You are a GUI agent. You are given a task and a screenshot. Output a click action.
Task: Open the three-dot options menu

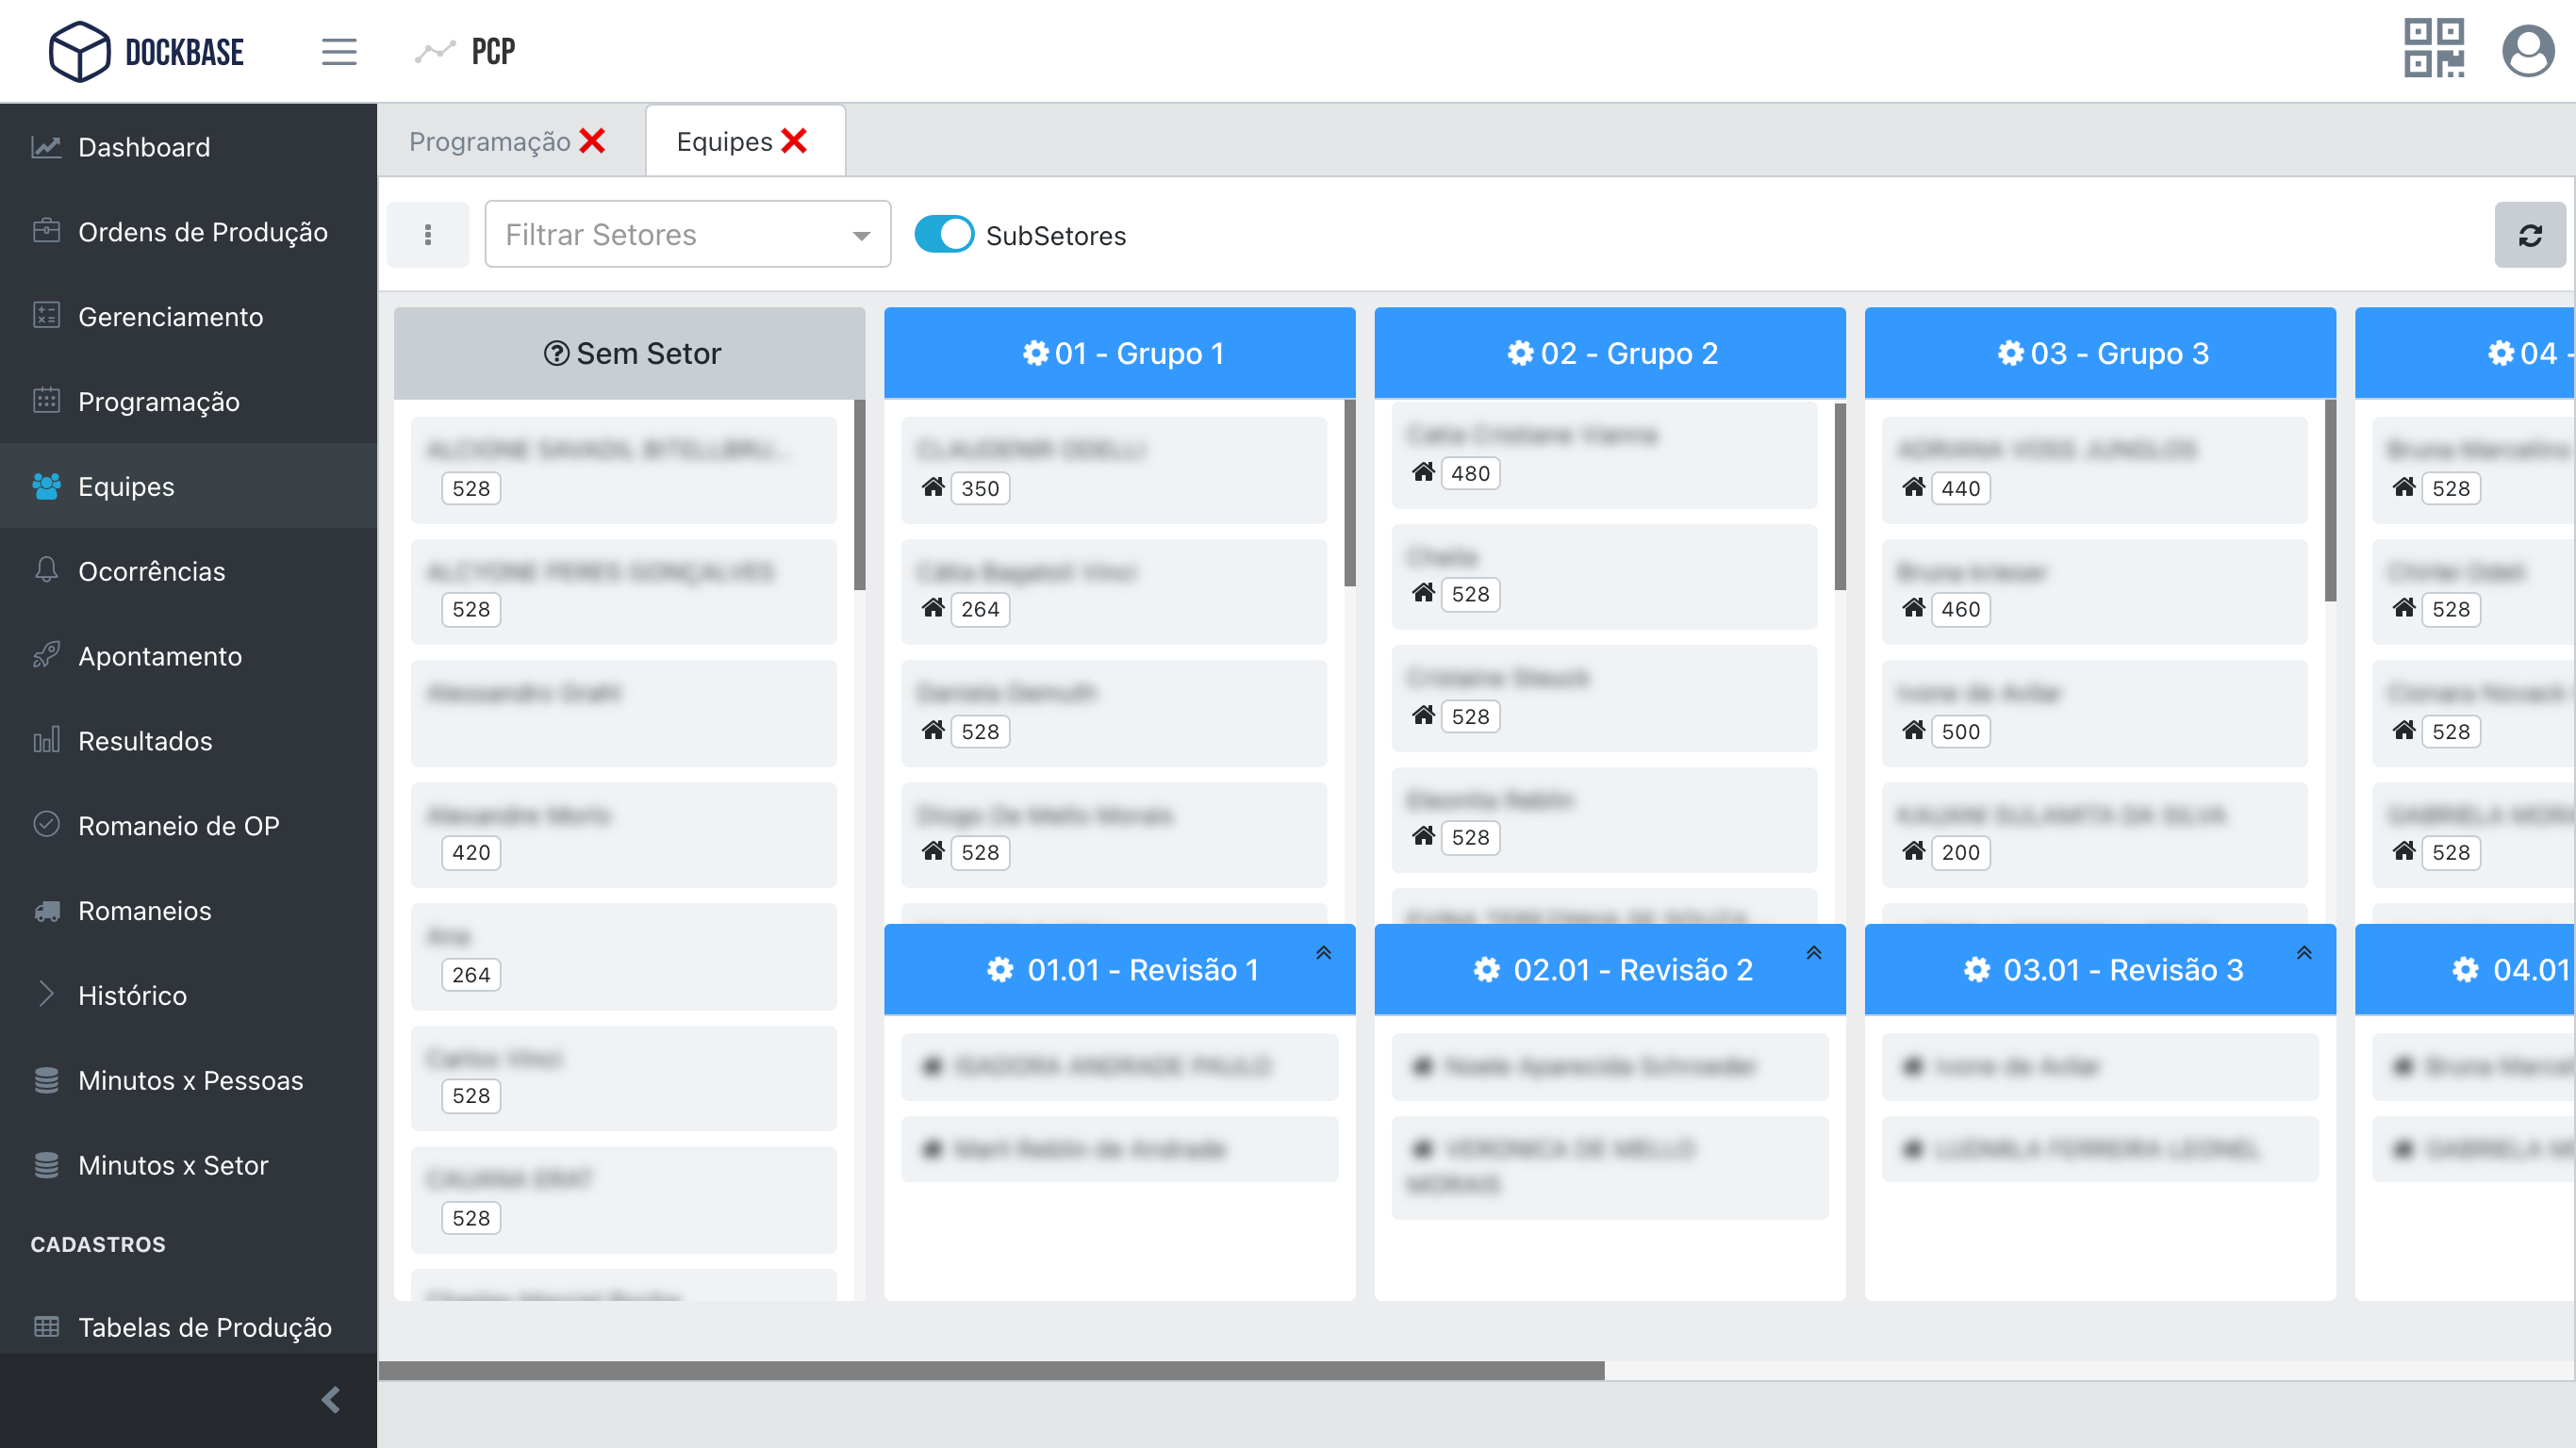tap(428, 235)
